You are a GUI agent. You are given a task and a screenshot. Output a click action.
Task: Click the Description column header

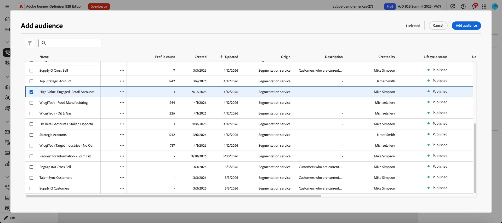[x=334, y=57]
